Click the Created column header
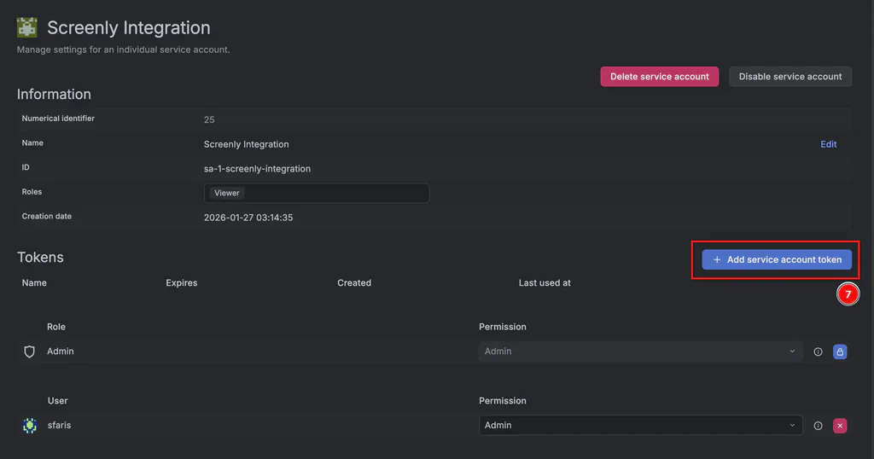Screen dimensions: 874x459 pyautogui.click(x=354, y=283)
